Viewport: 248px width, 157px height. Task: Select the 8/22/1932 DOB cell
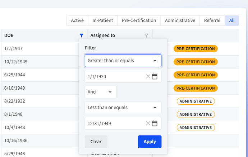(40, 101)
